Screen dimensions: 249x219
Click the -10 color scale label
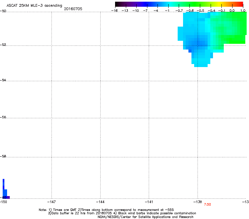point(136,11)
